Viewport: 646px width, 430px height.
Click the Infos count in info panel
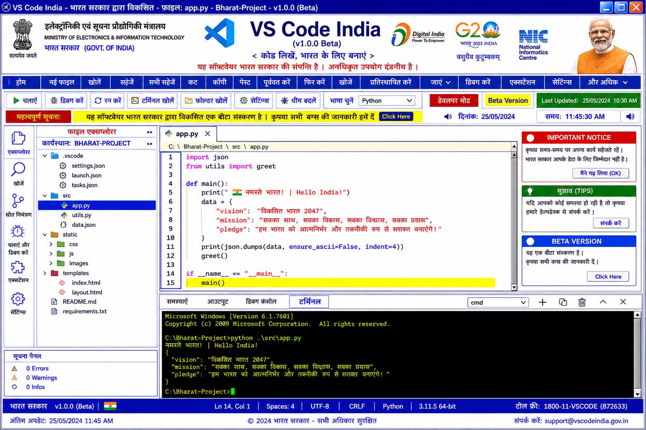[x=36, y=387]
